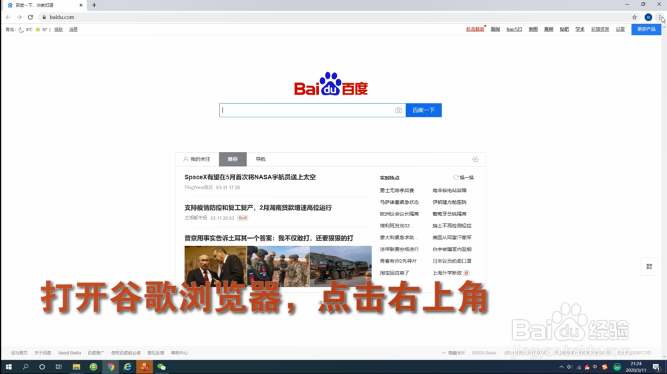Image resolution: width=667 pixels, height=374 pixels.
Task: Open hot topic 葡萄牙总统隔离
Action: coord(450,214)
